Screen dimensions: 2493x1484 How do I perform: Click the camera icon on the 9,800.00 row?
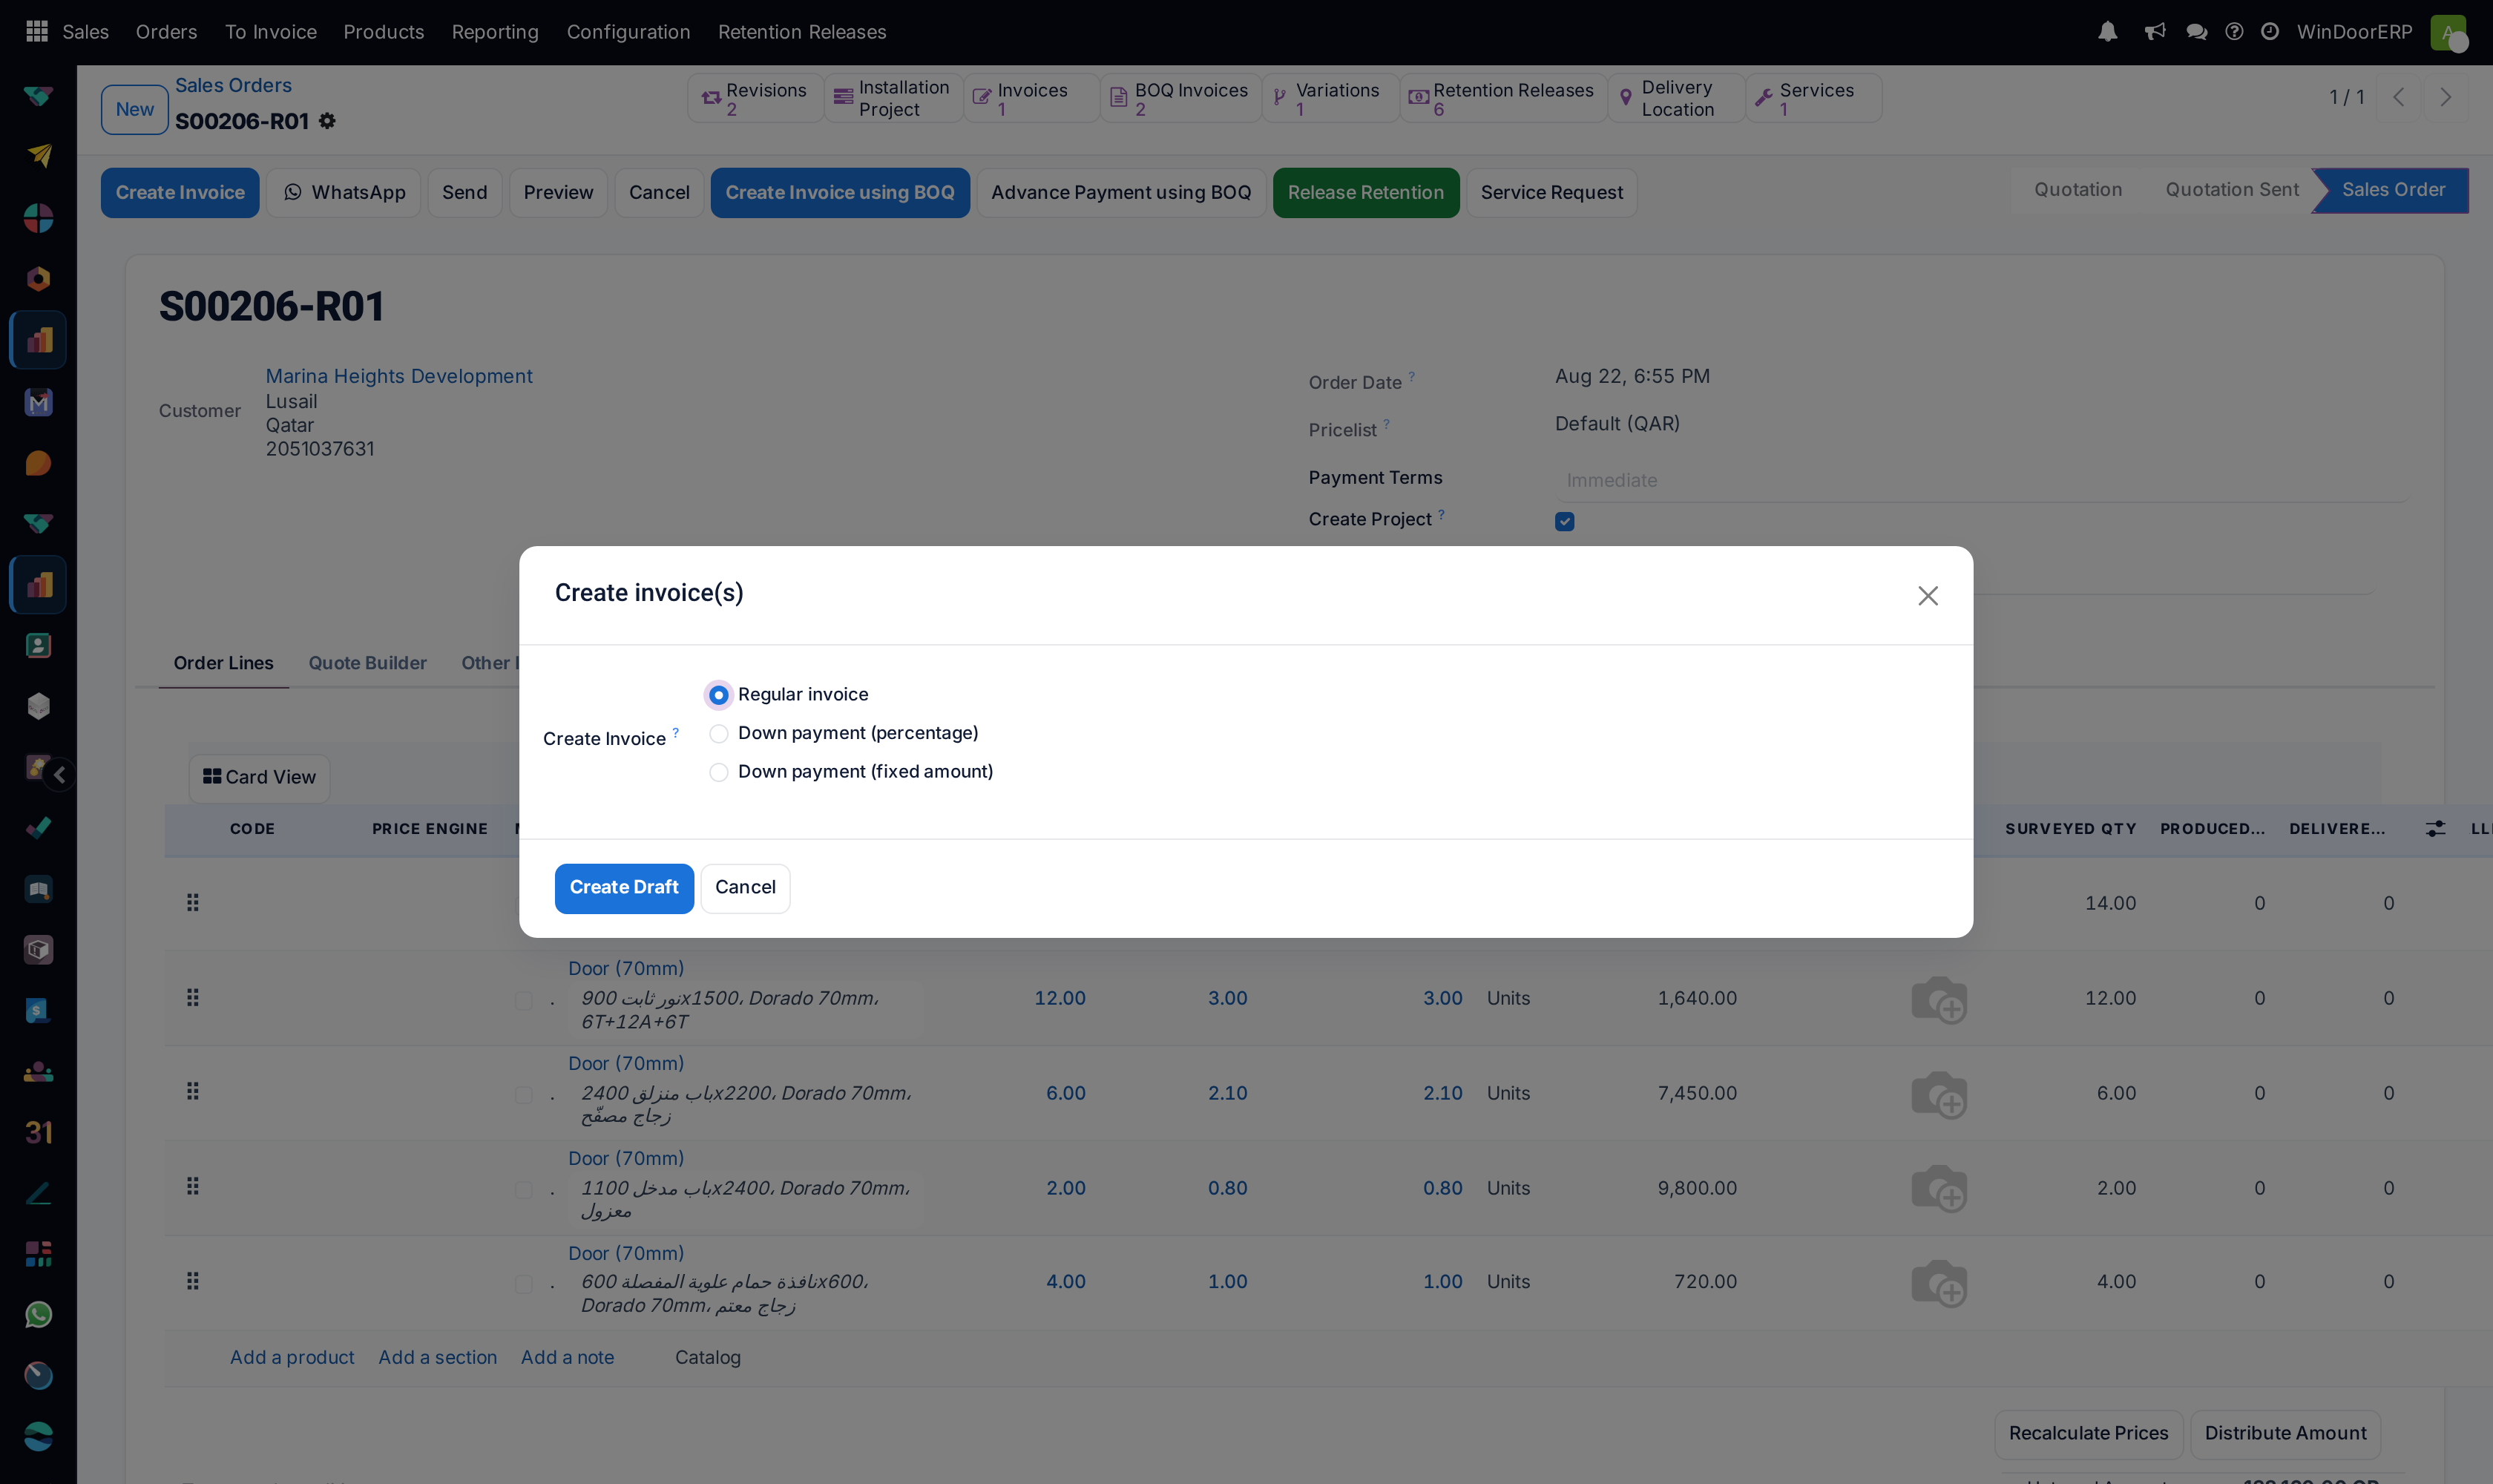(x=1938, y=1188)
